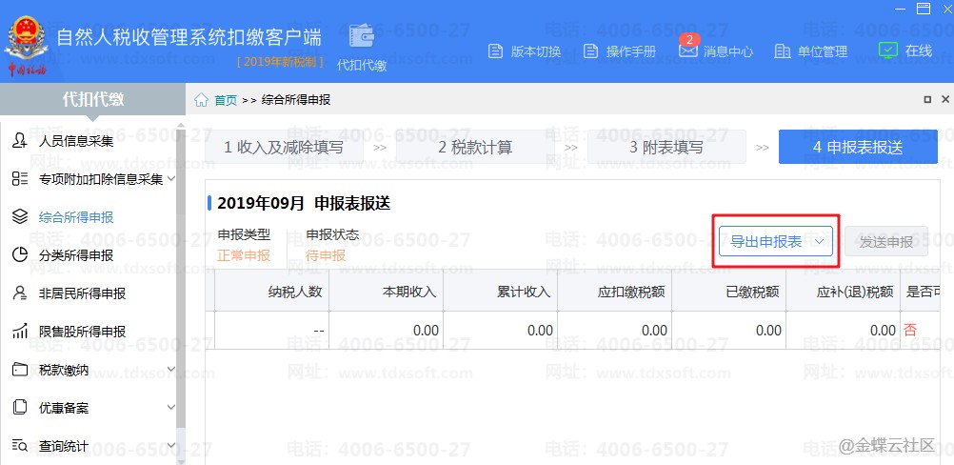The width and height of the screenshot is (954, 465).
Task: Open the 操作手册 manual
Action: [620, 51]
